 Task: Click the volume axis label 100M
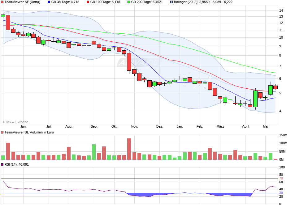pos(283,143)
